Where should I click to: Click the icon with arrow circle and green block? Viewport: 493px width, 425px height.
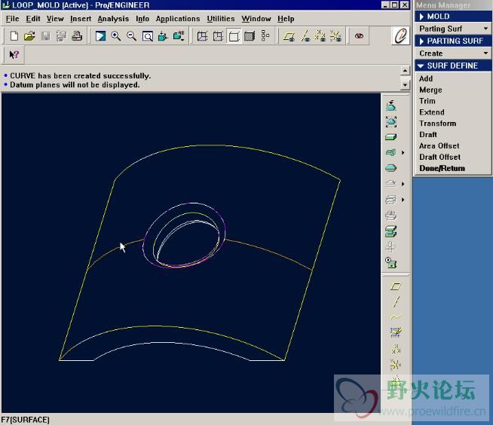[390, 262]
